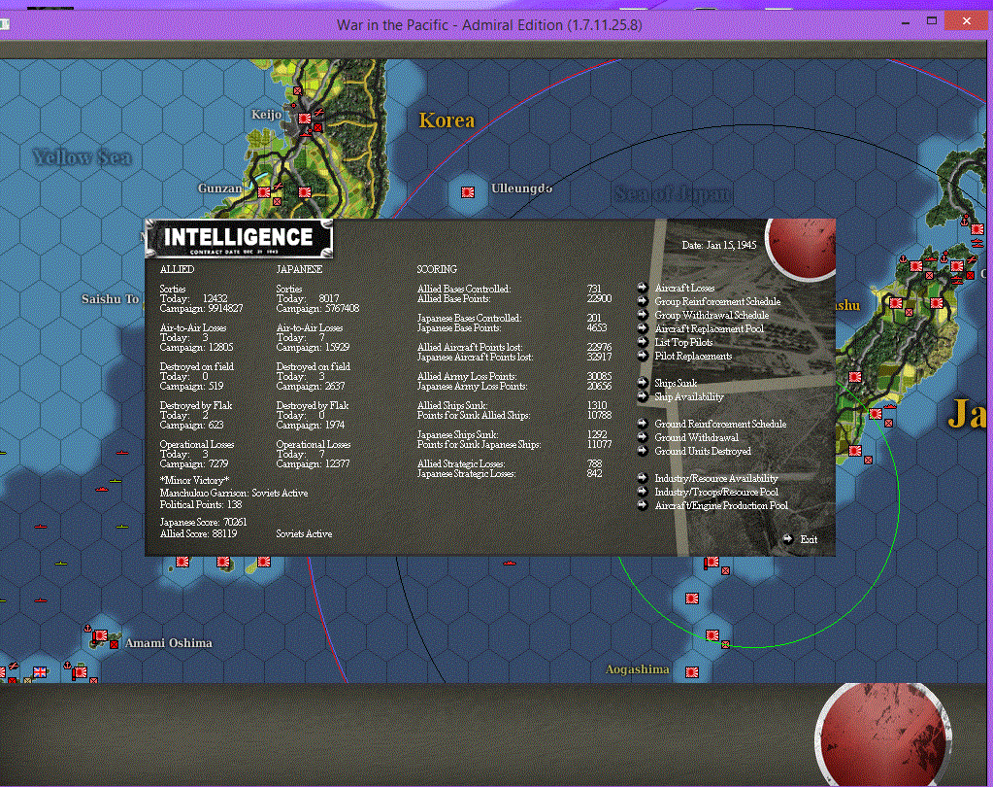Click the arrow icon beside List Top Pilots
This screenshot has width=993, height=787.
click(643, 342)
